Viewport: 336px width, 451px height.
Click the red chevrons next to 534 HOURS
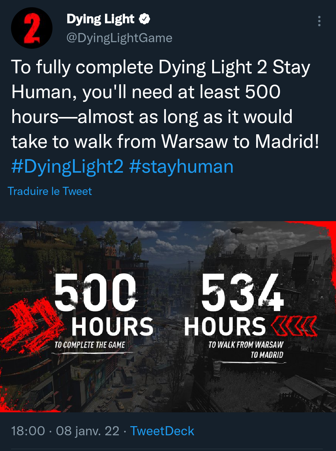(x=294, y=327)
